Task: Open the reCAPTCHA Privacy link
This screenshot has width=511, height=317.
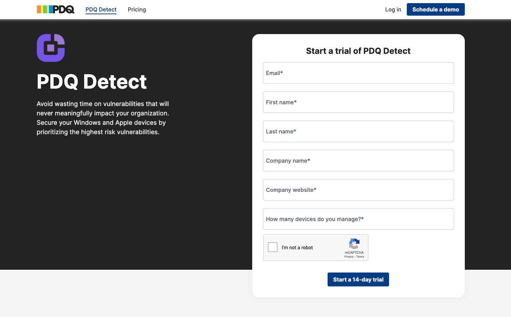Action: coord(349,257)
